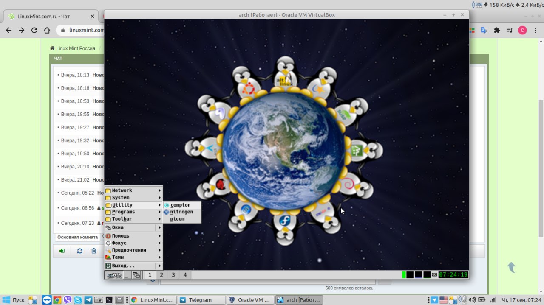Close the LinuxMint.com.ru chat tab
The image size is (544, 305).
(93, 17)
